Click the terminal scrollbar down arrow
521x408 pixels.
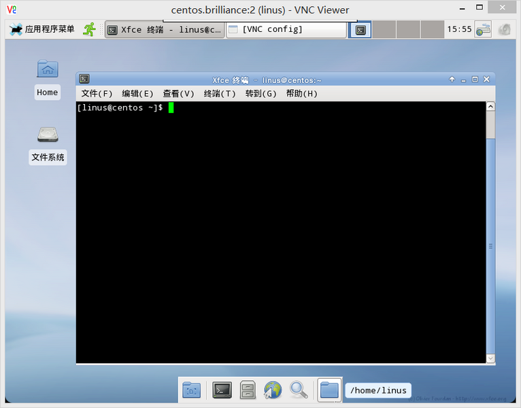point(490,358)
